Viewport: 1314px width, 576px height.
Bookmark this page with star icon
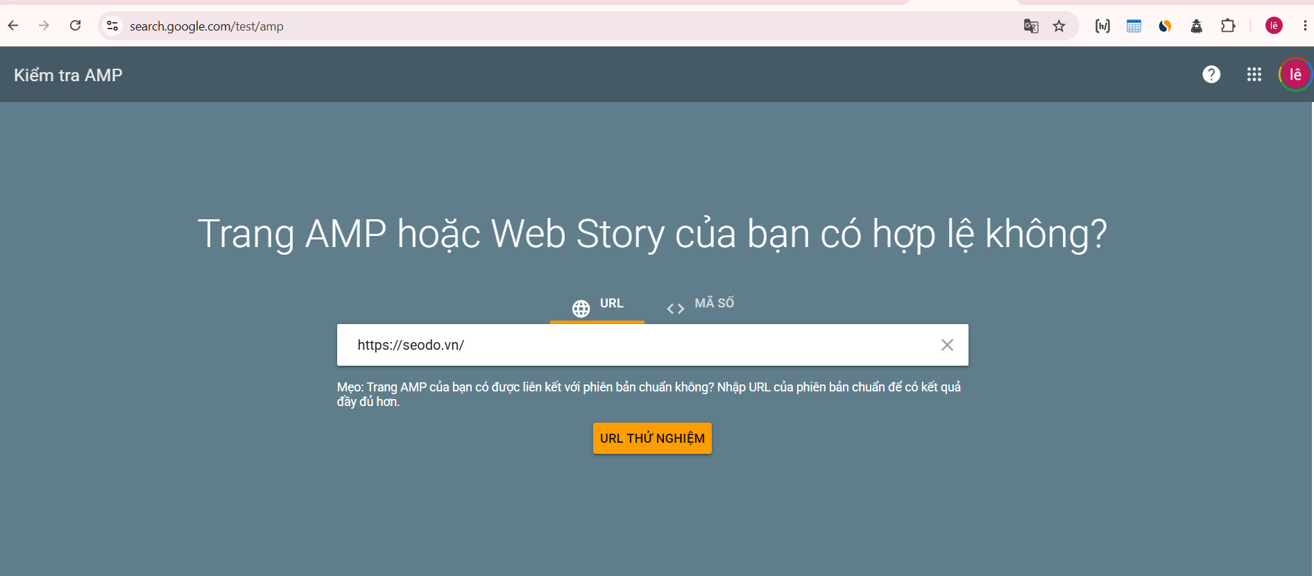(1059, 26)
